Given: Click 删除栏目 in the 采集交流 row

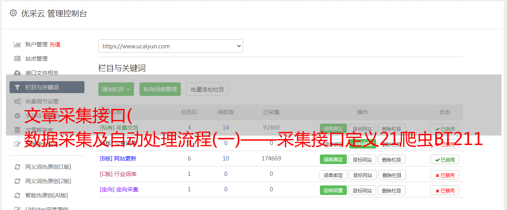Looking at the screenshot, I should coord(391,129).
